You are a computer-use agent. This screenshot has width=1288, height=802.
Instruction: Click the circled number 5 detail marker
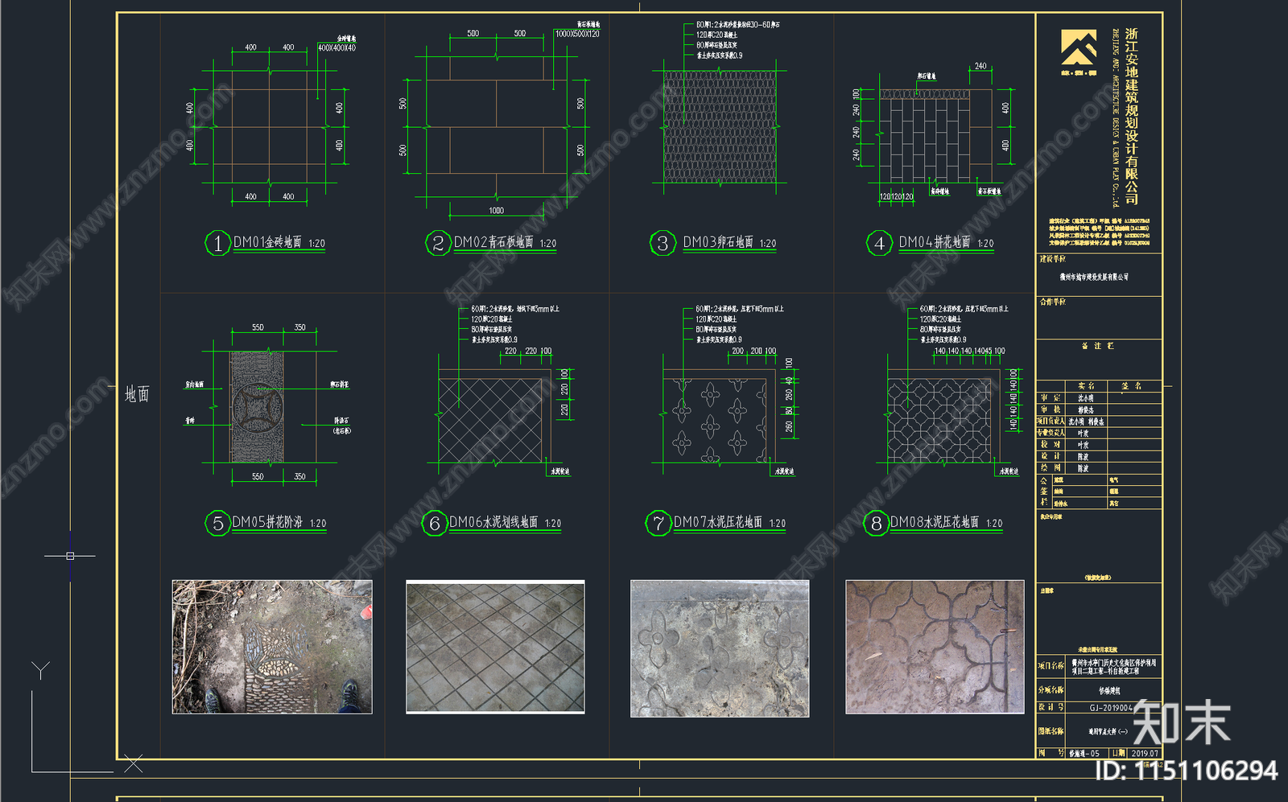217,523
